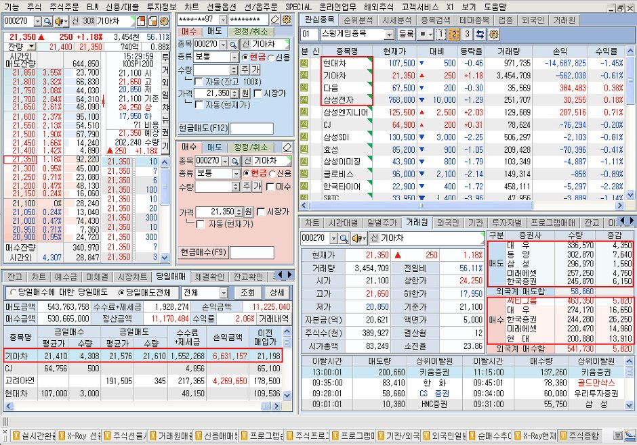Select 신용 radio in sell order panel
The height and width of the screenshot is (445, 637).
tap(271, 57)
